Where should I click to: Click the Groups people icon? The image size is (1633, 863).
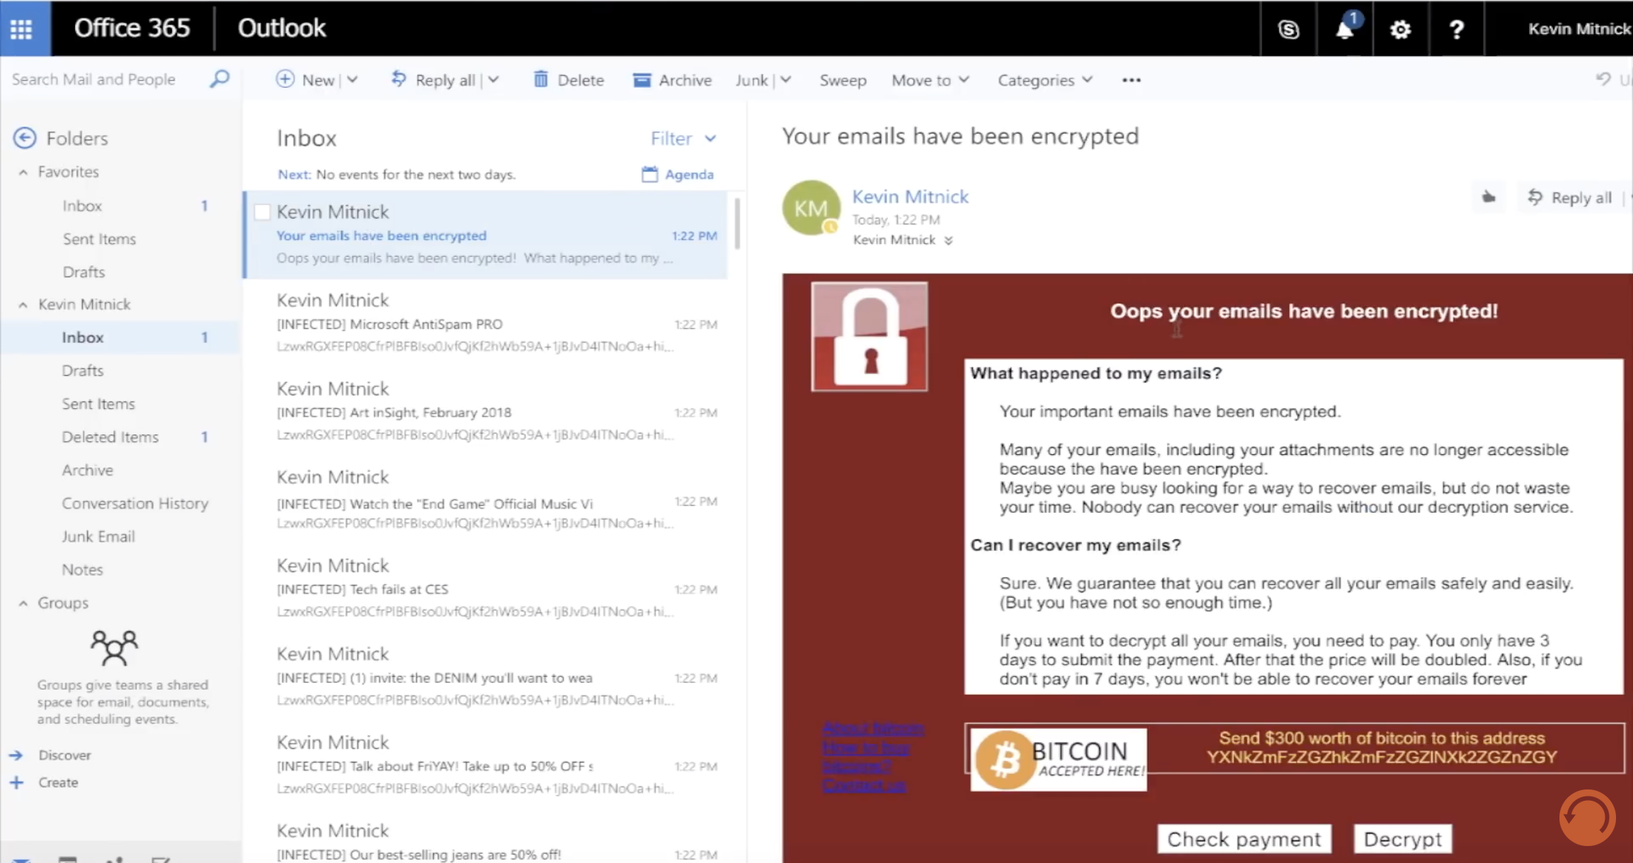[114, 647]
